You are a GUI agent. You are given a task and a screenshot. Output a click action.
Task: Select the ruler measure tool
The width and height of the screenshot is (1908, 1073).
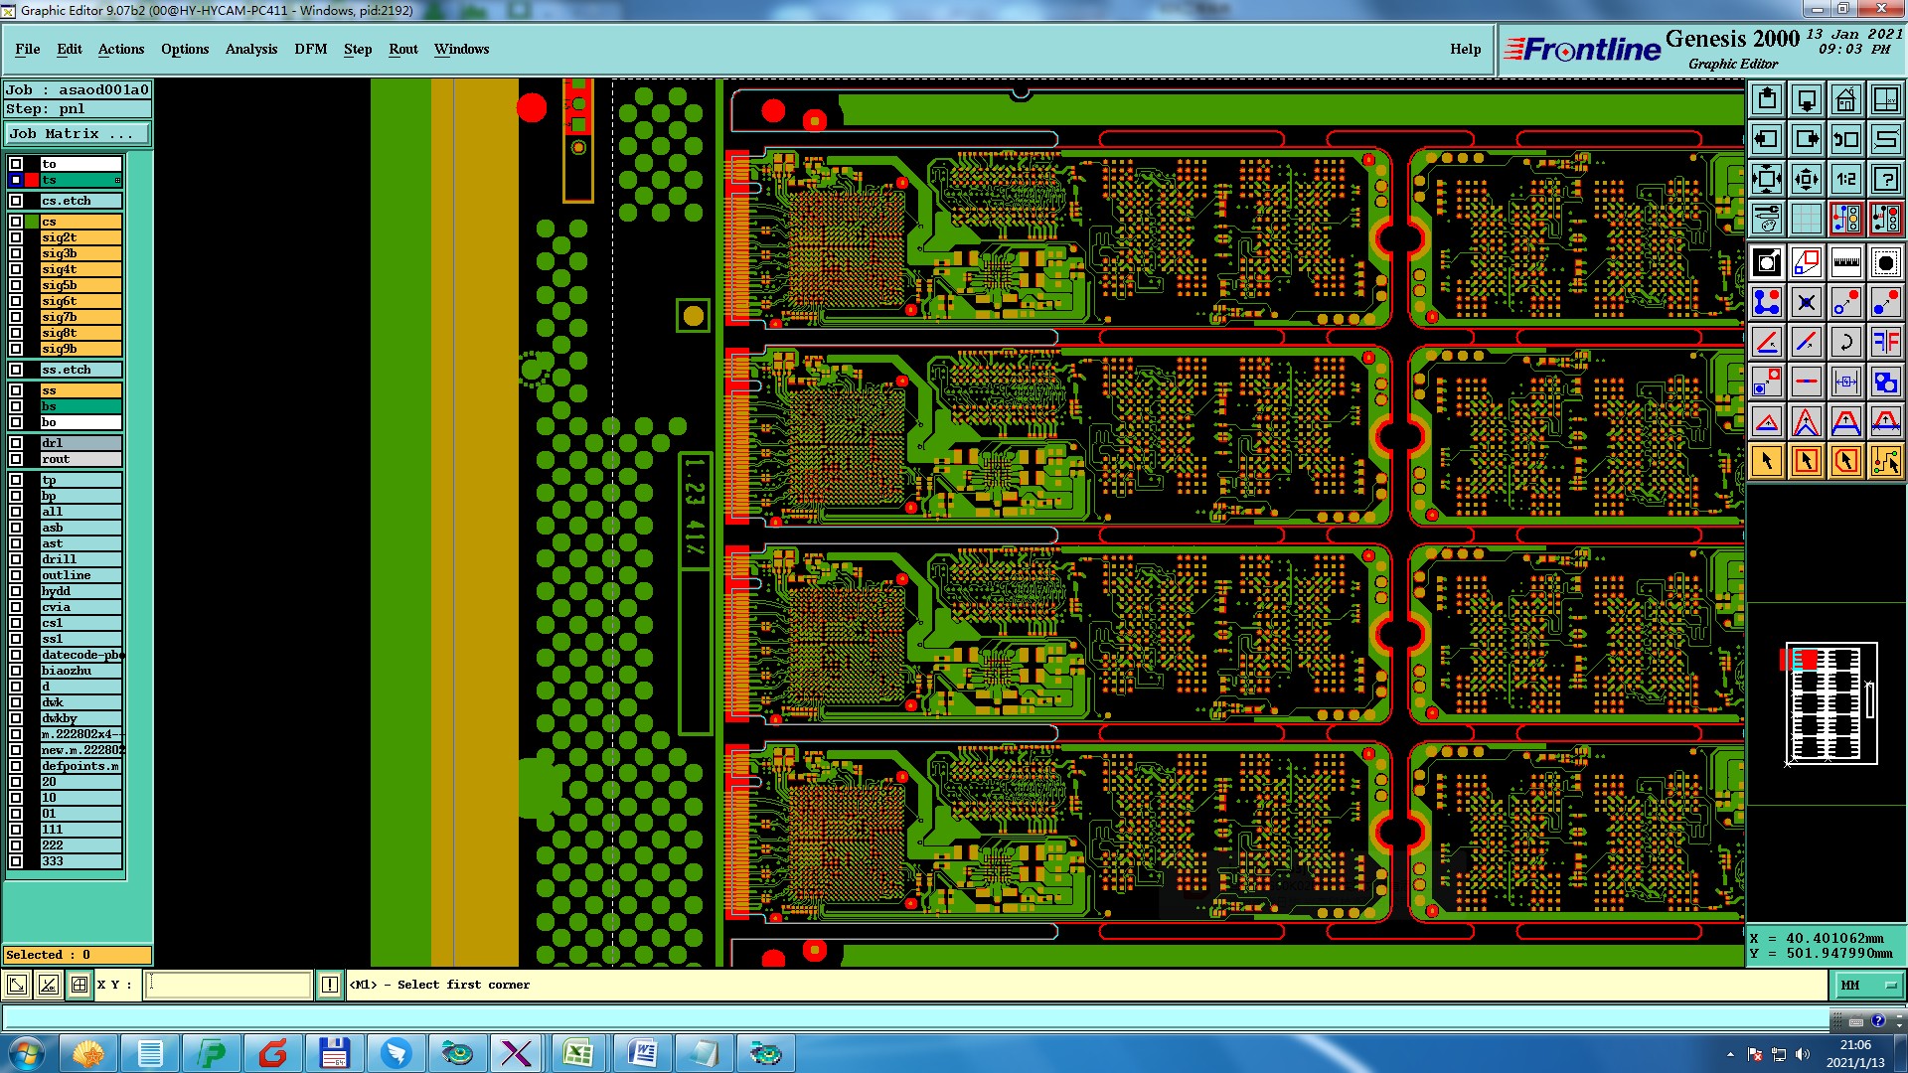tap(1845, 262)
